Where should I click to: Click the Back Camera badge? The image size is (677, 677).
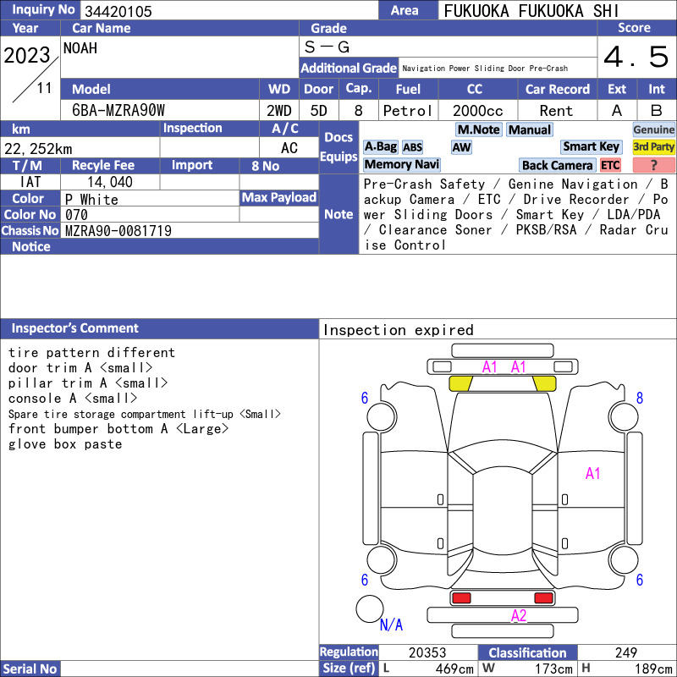click(557, 165)
